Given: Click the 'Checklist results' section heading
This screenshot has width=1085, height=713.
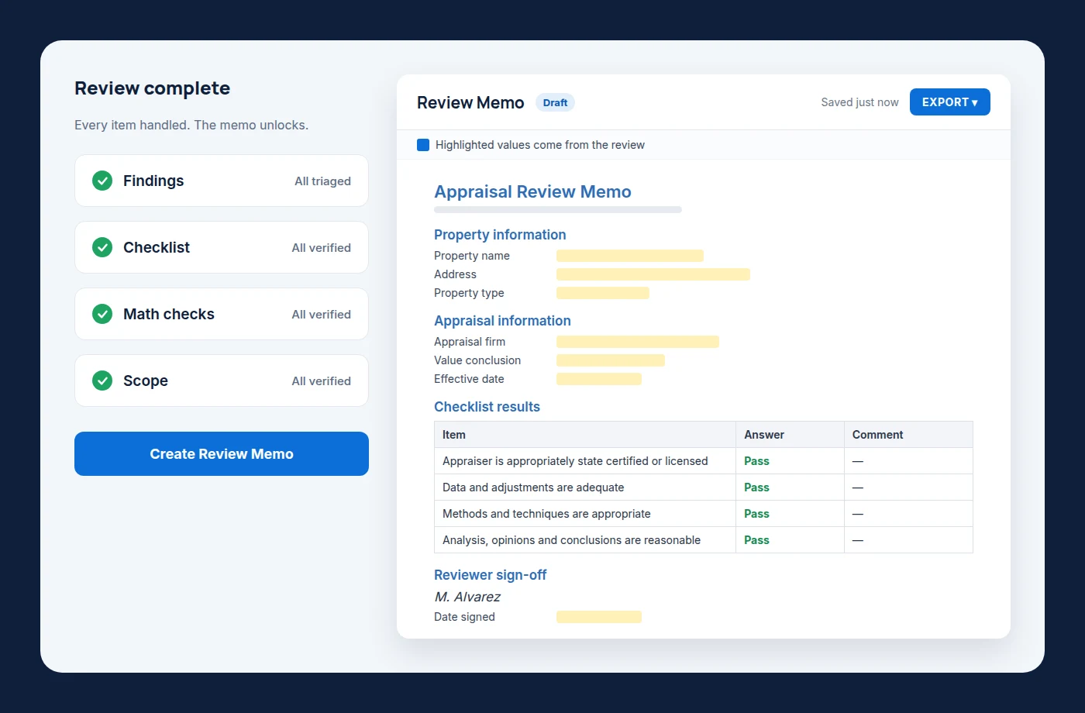Looking at the screenshot, I should pyautogui.click(x=487, y=407).
